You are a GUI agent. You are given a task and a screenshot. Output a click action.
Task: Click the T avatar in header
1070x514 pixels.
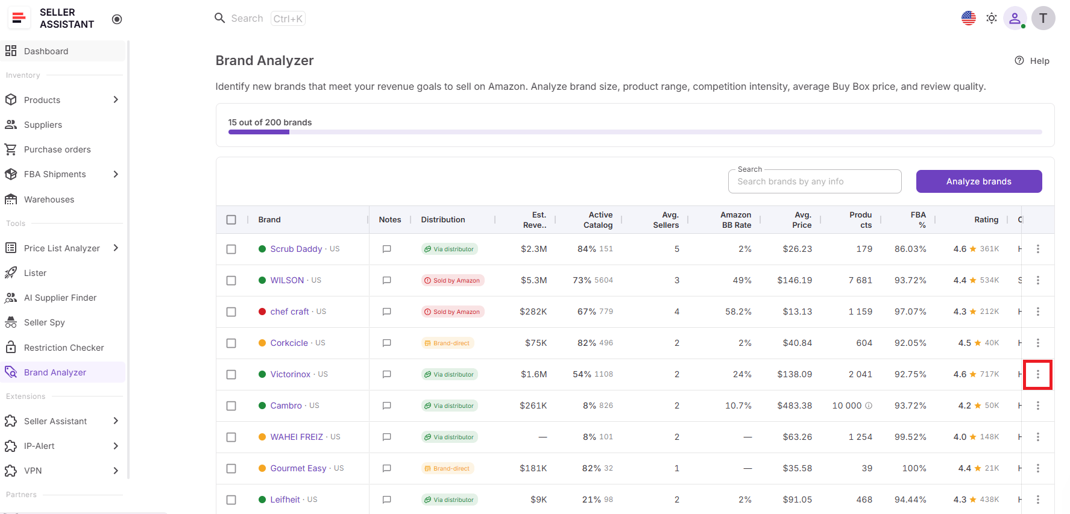click(x=1043, y=18)
